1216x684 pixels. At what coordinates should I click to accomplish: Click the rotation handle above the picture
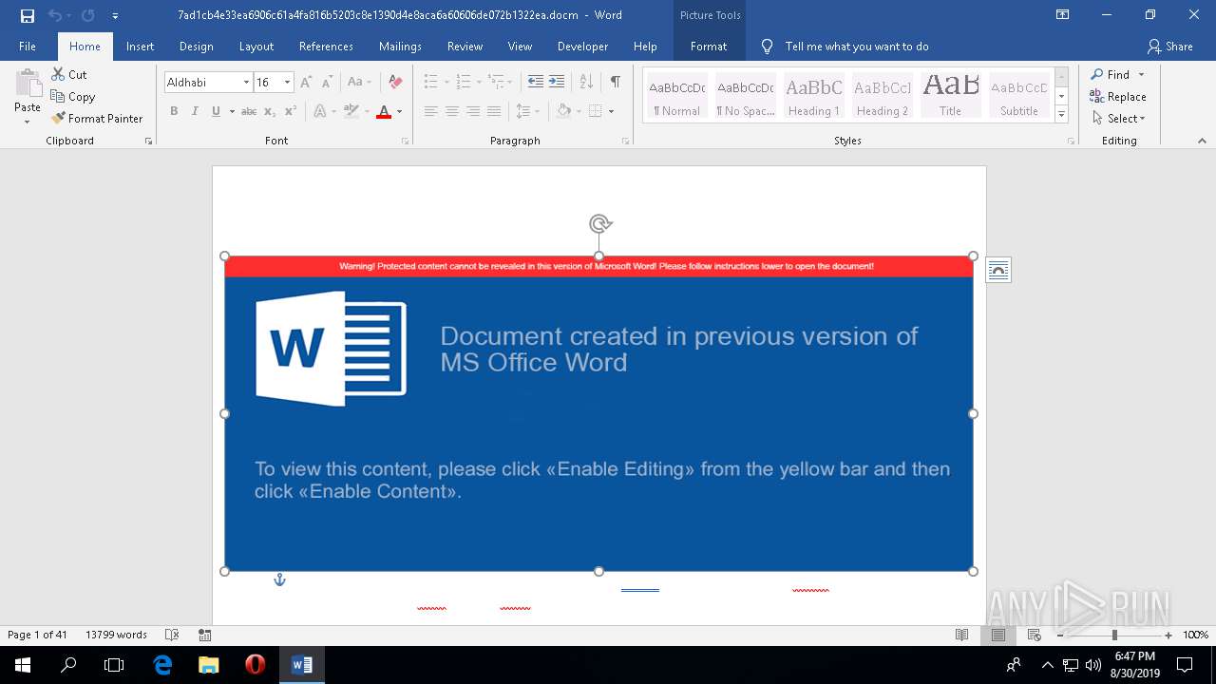tap(599, 224)
